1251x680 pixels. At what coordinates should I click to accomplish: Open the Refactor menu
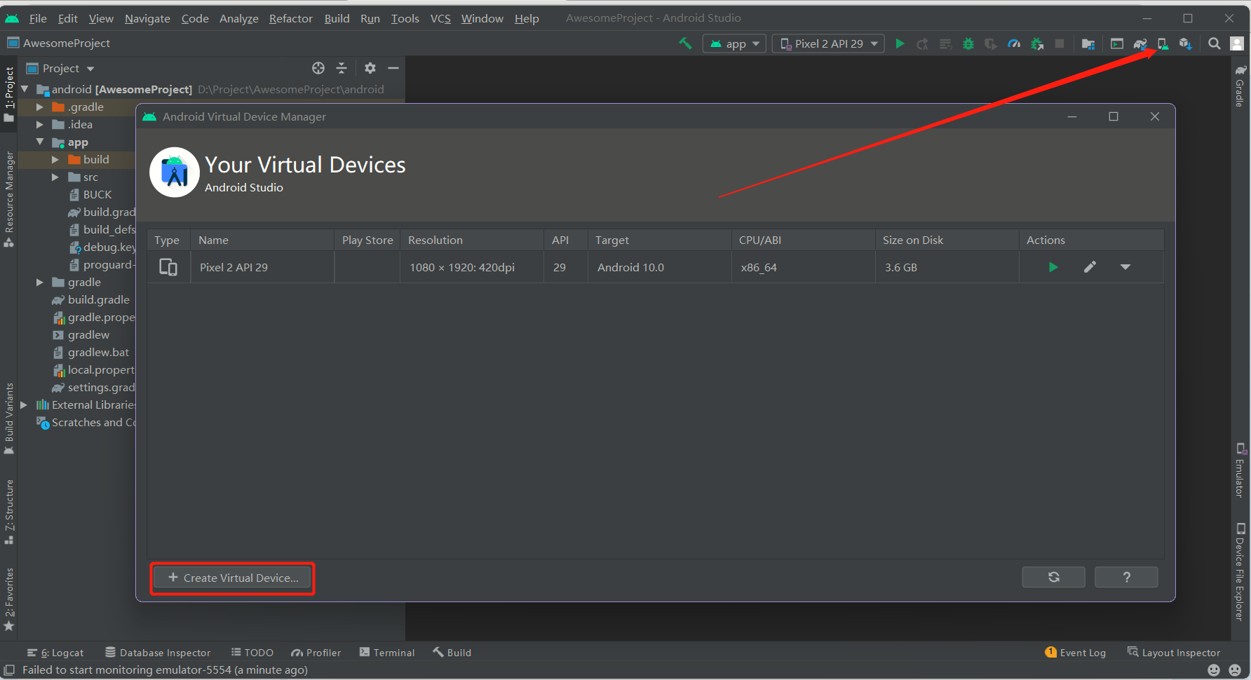click(290, 18)
